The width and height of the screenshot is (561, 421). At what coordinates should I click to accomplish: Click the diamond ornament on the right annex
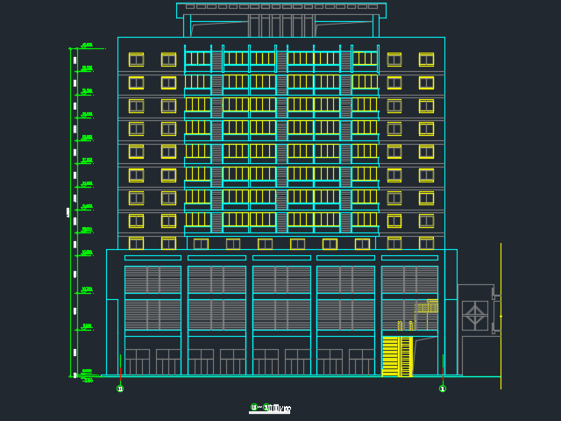pos(475,315)
